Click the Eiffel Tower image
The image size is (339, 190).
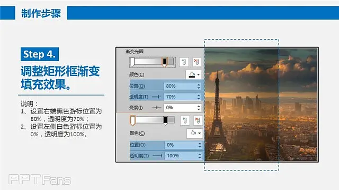point(261,104)
